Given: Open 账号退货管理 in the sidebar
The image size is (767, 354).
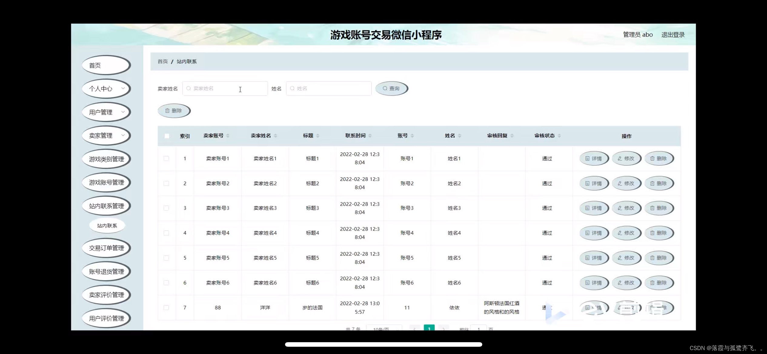Looking at the screenshot, I should [x=106, y=272].
